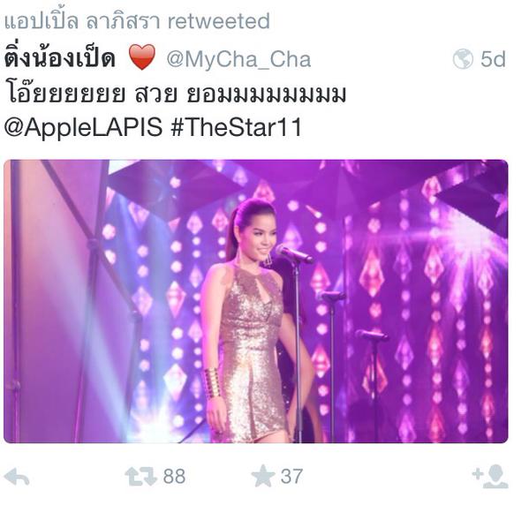Viewport: 529px width, 505px height.
Task: Open the display name ติ่งน้องเป็ด
Action: point(60,57)
